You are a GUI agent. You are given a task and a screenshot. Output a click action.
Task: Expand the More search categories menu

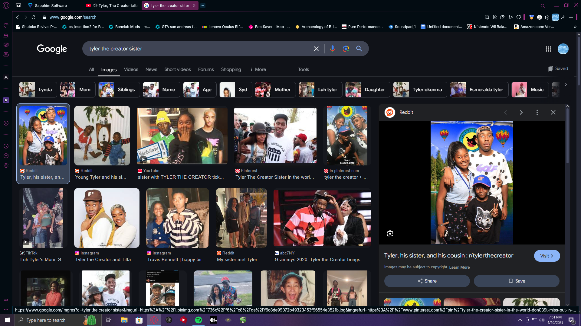coord(258,69)
